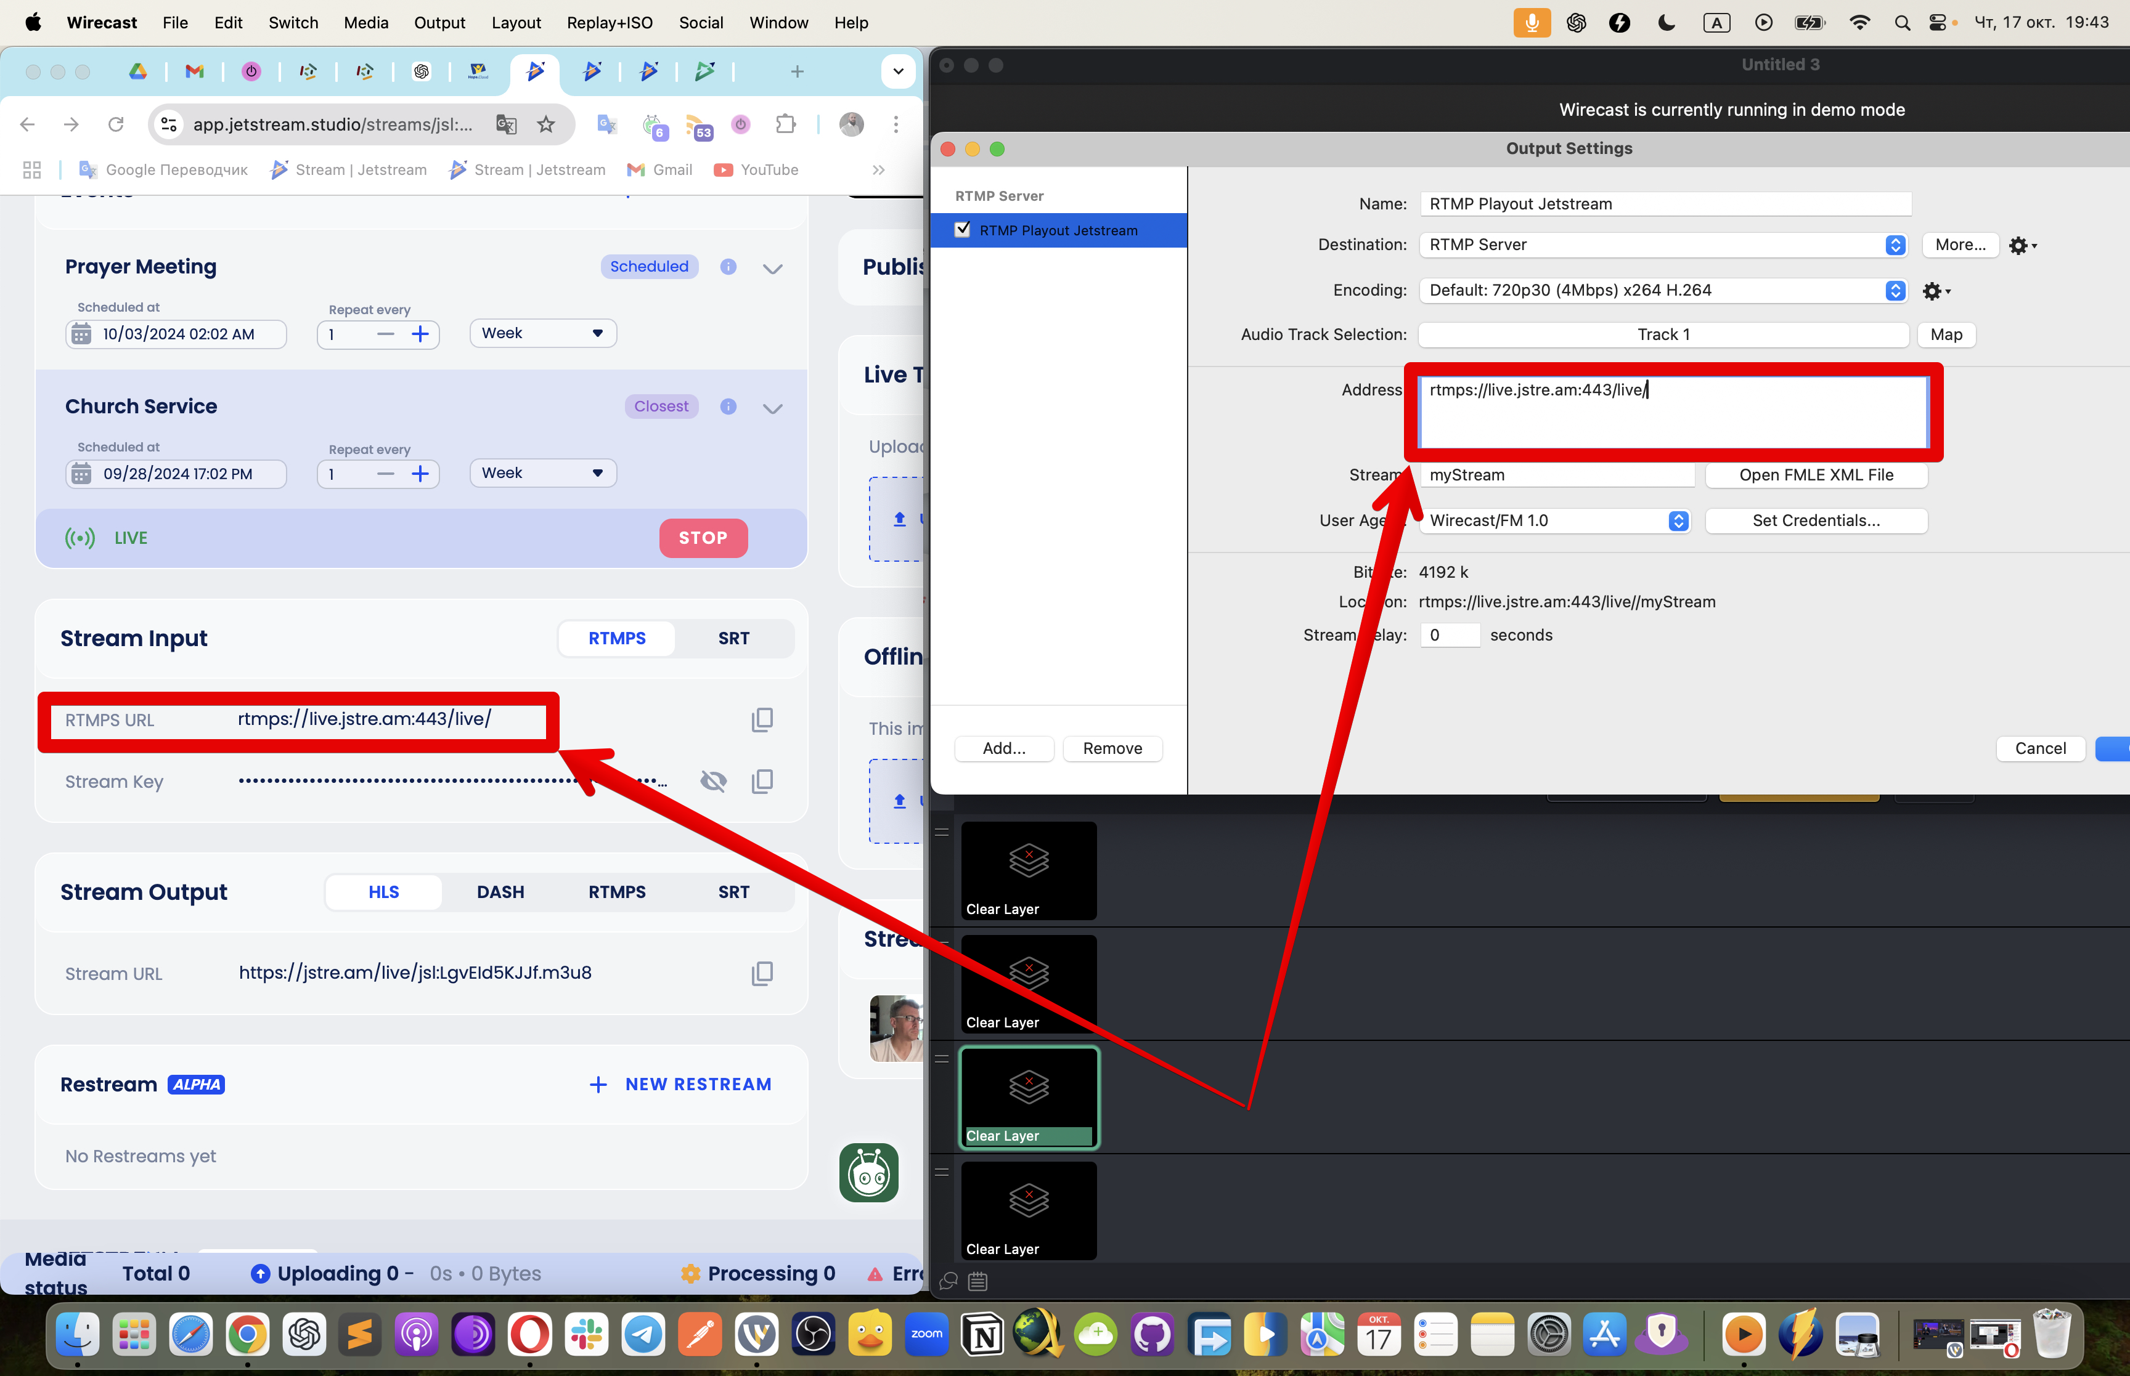Viewport: 2130px width, 1376px height.
Task: Copy the RTMPS URL with copy icon
Action: pos(762,719)
